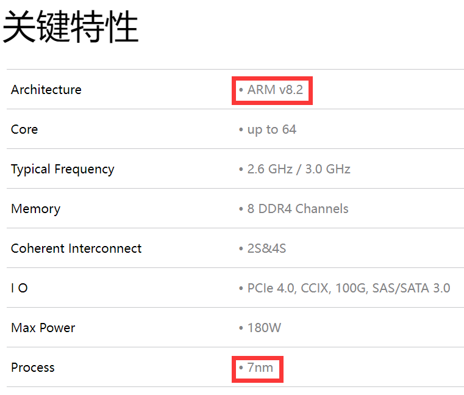The image size is (464, 395).
Task: Select the Coherent Interconnect label
Action: tap(76, 248)
